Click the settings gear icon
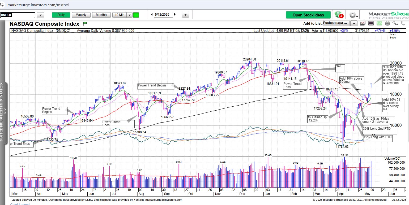Viewport: 409px width, 205px height. click(x=352, y=15)
